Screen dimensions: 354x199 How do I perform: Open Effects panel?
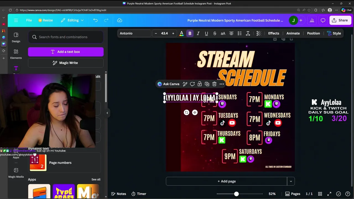[274, 33]
